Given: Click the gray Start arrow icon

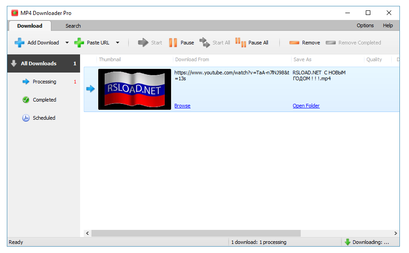Looking at the screenshot, I should (x=143, y=43).
